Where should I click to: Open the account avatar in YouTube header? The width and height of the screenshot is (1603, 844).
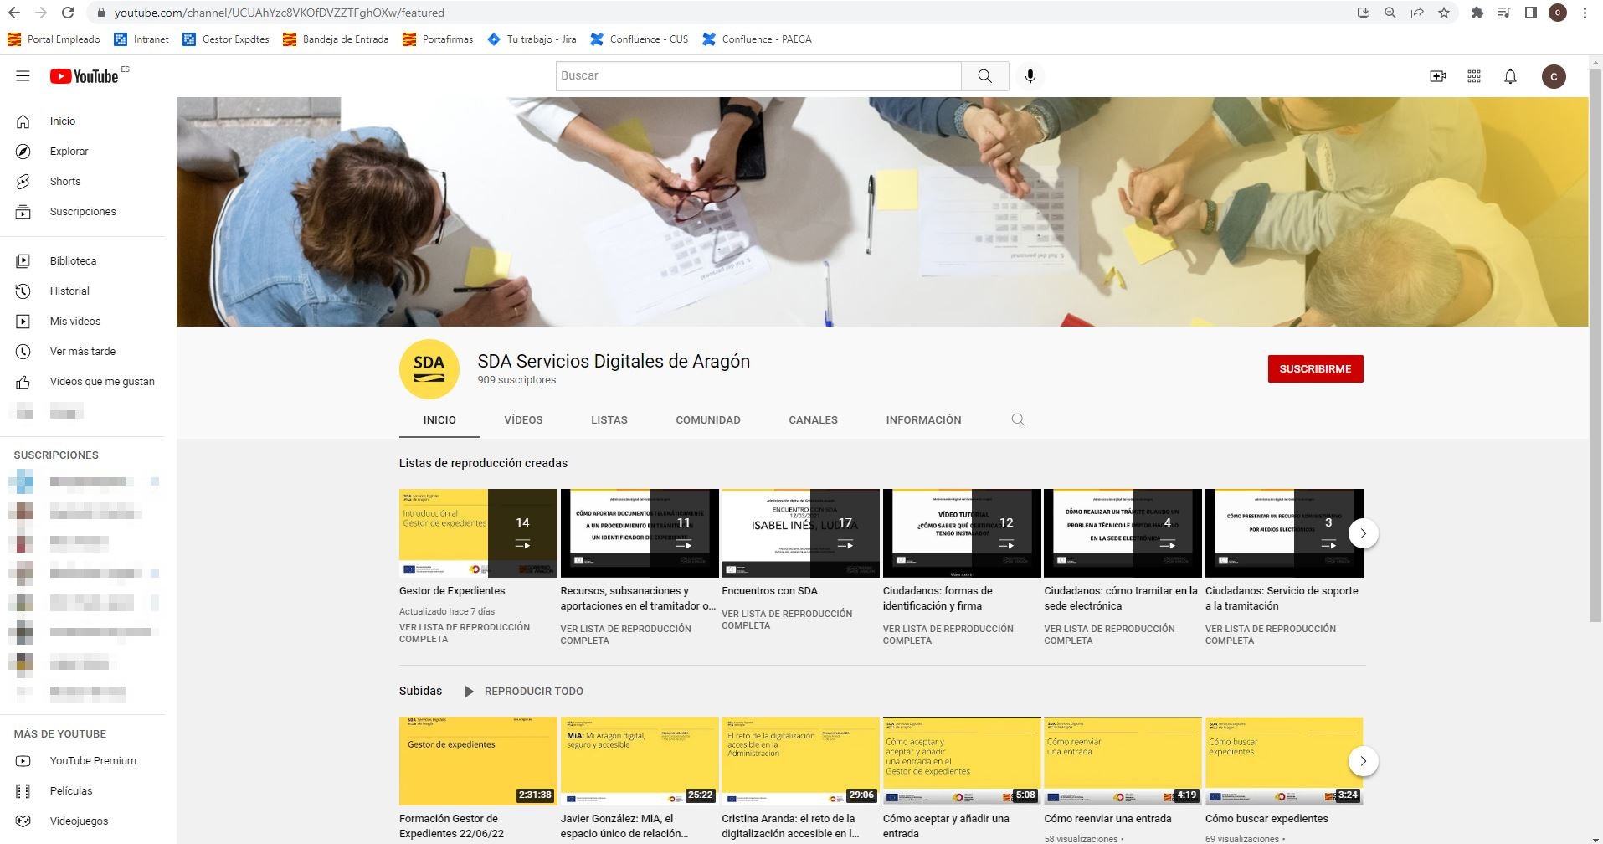(1554, 76)
